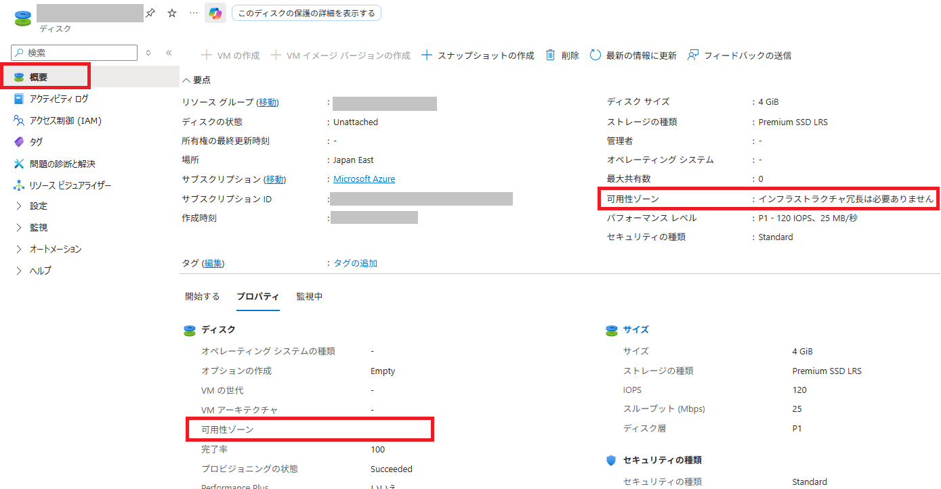Collapse the sidebar with double chevron icon

pyautogui.click(x=169, y=53)
